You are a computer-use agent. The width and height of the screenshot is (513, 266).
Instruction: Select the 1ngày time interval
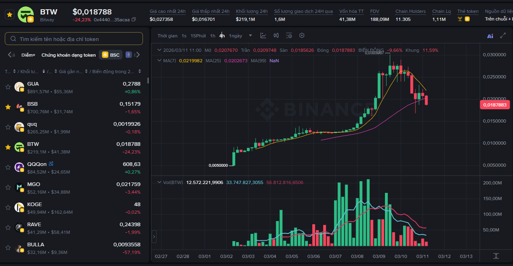pos(236,36)
